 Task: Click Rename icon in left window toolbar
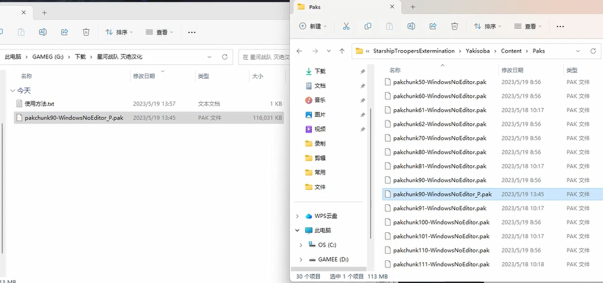coord(43,33)
